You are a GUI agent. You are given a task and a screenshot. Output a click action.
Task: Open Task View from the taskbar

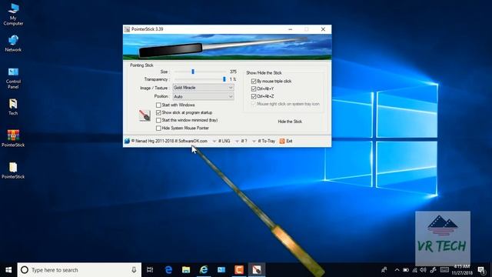click(x=150, y=270)
